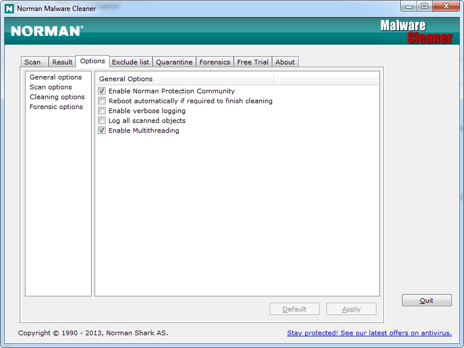The width and height of the screenshot is (464, 348).
Task: Choose Forensic options in the side list
Action: (56, 107)
